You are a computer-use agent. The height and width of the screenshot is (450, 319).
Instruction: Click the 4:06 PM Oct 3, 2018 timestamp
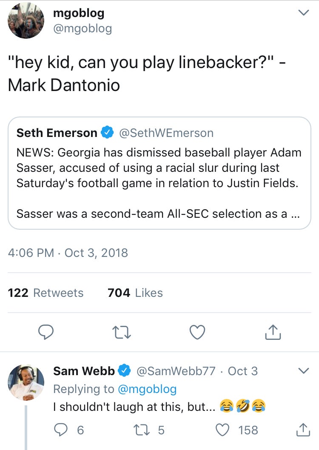pyautogui.click(x=68, y=253)
